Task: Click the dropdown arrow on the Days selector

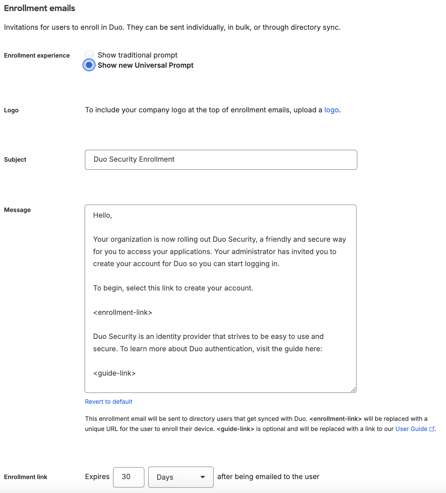Action: (203, 477)
